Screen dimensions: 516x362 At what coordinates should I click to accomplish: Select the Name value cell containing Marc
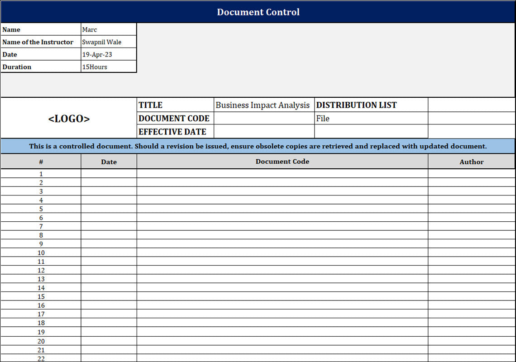109,29
